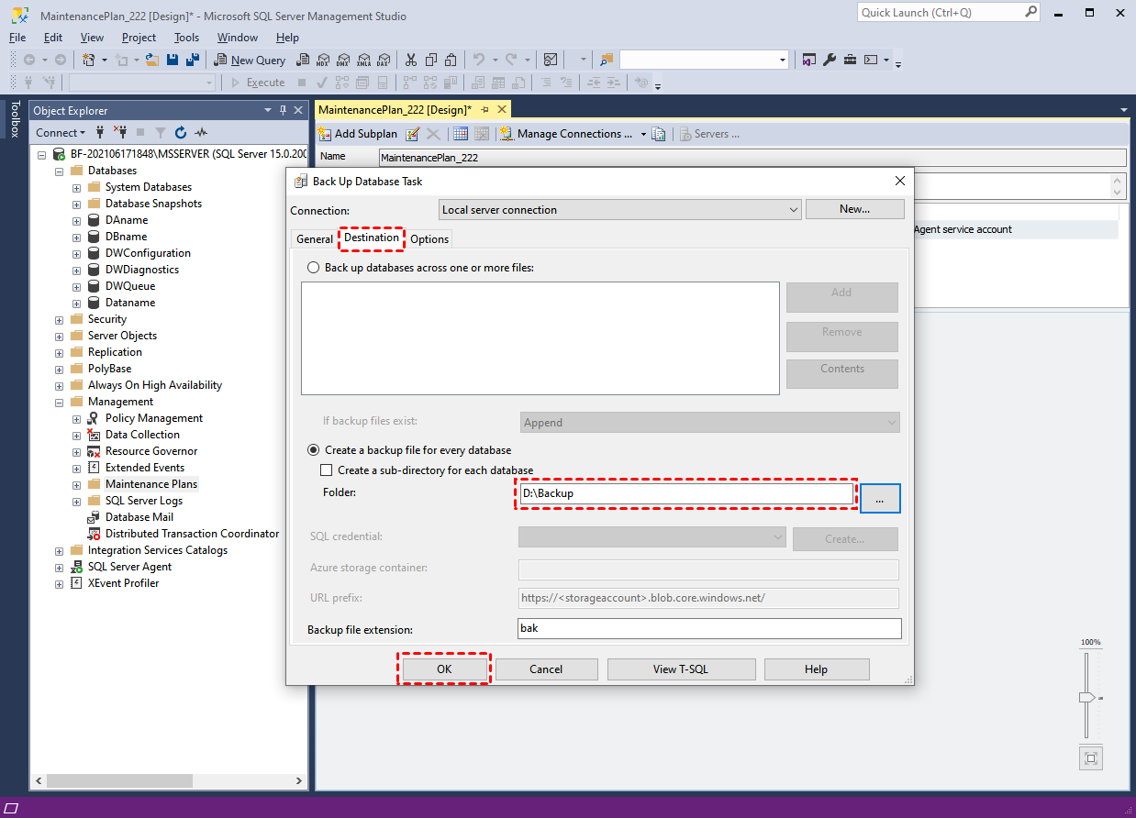This screenshot has height=818, width=1136.
Task: Click the Save All icon
Action: coord(193,60)
